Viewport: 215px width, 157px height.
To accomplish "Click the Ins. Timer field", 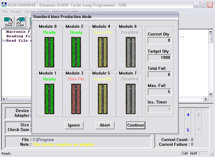I will pyautogui.click(x=160, y=109).
